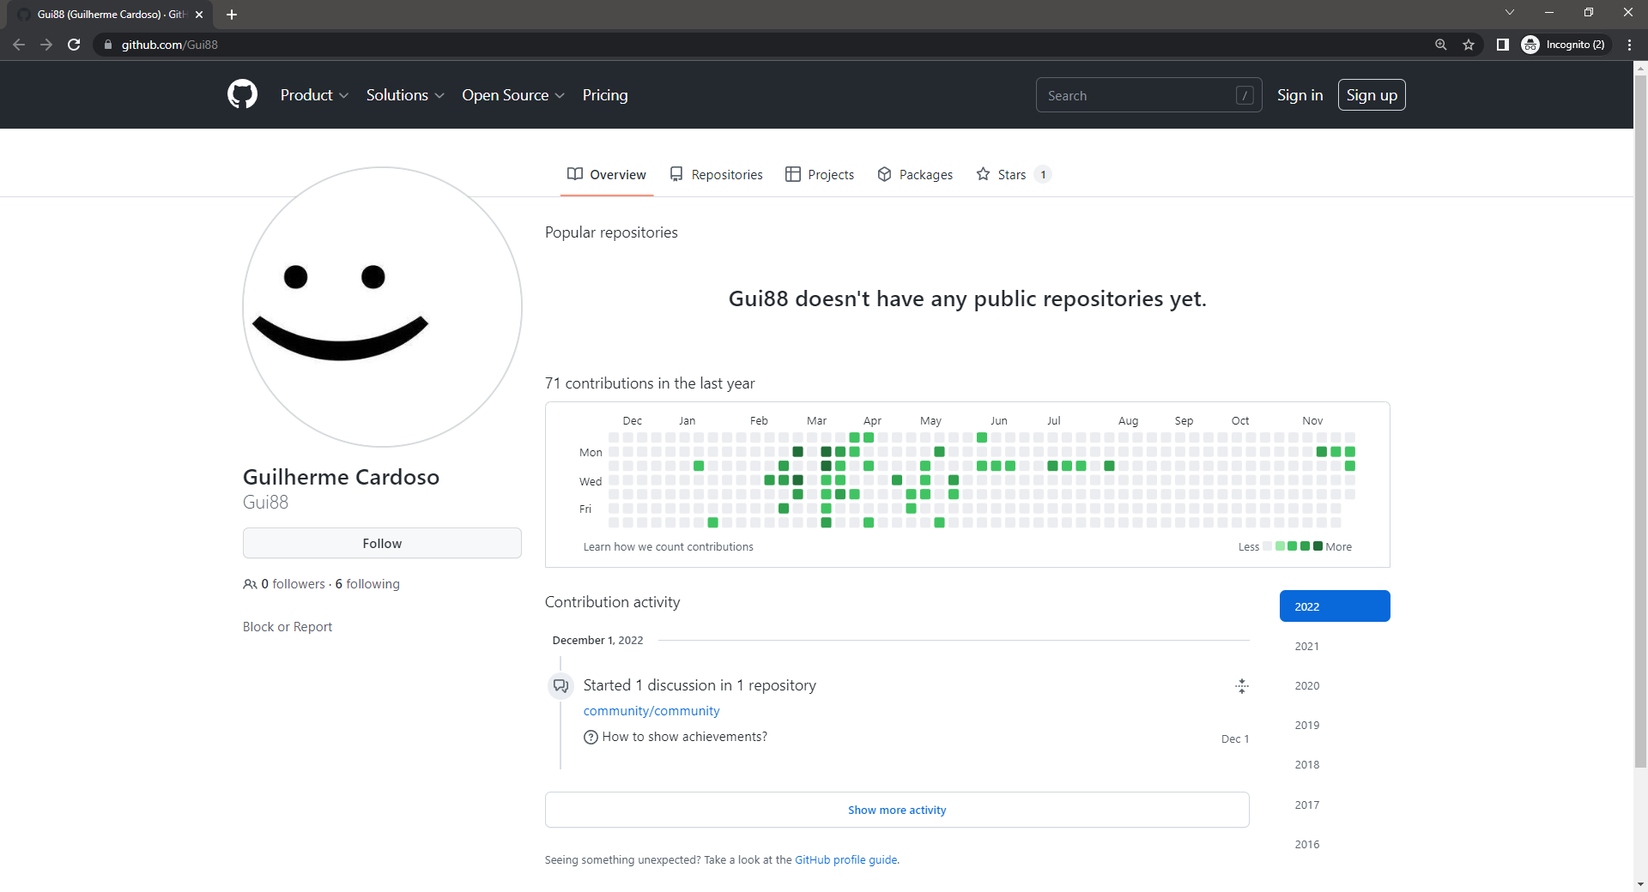The image size is (1648, 892).
Task: Bookmark page with the star icon
Action: (x=1469, y=45)
